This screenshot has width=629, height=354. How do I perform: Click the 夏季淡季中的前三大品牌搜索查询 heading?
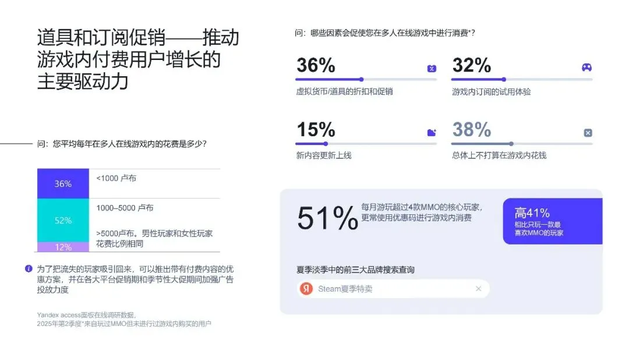coord(355,270)
